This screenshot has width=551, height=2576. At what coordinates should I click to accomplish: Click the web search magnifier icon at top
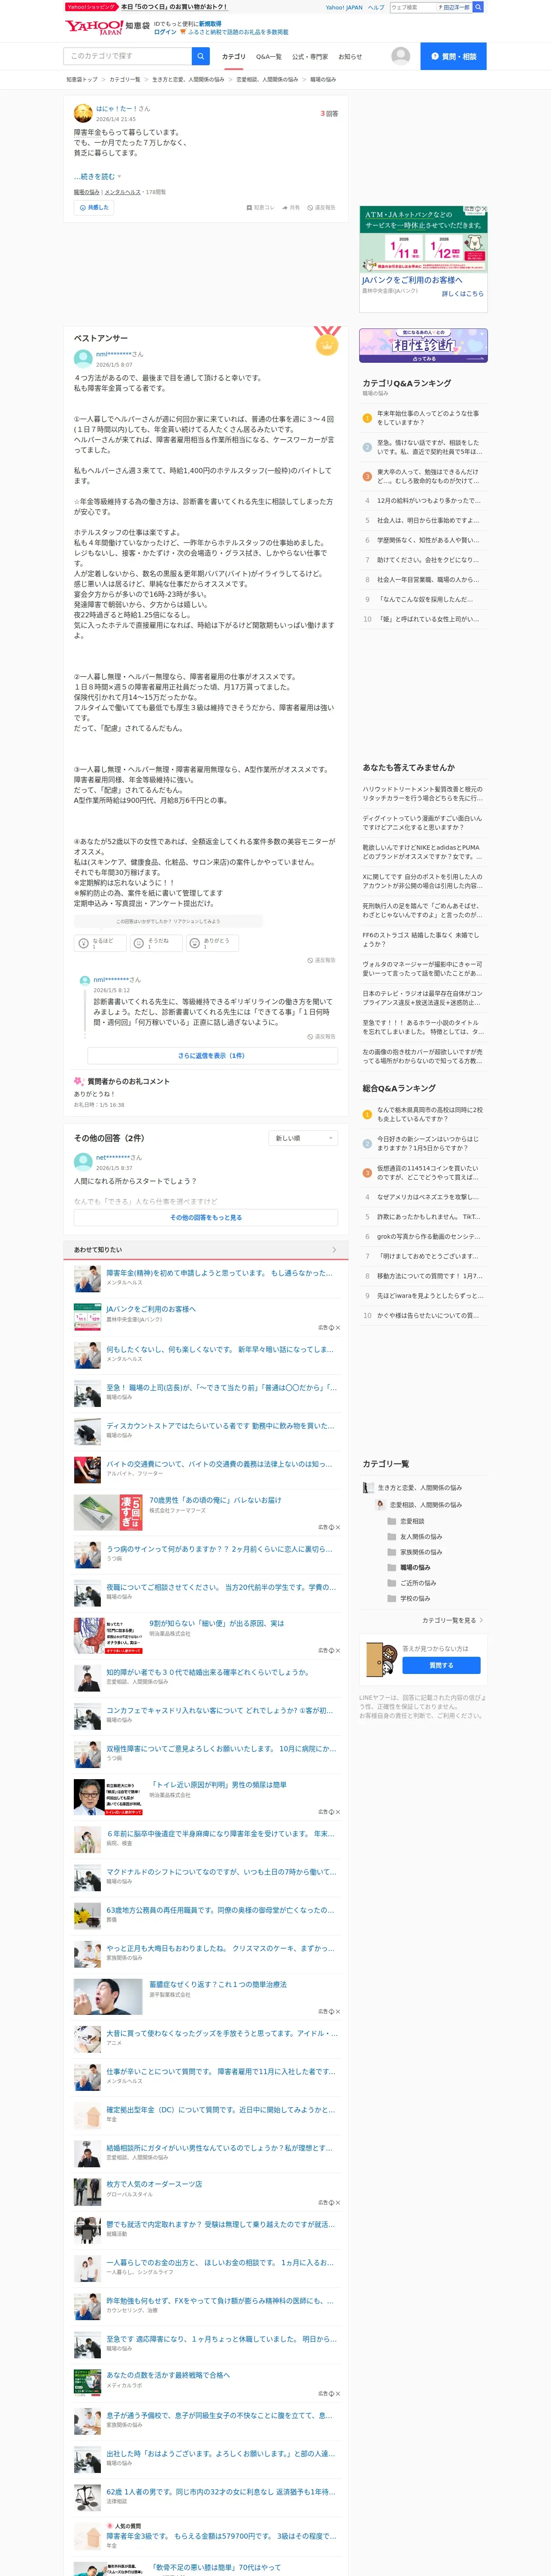coord(478,7)
